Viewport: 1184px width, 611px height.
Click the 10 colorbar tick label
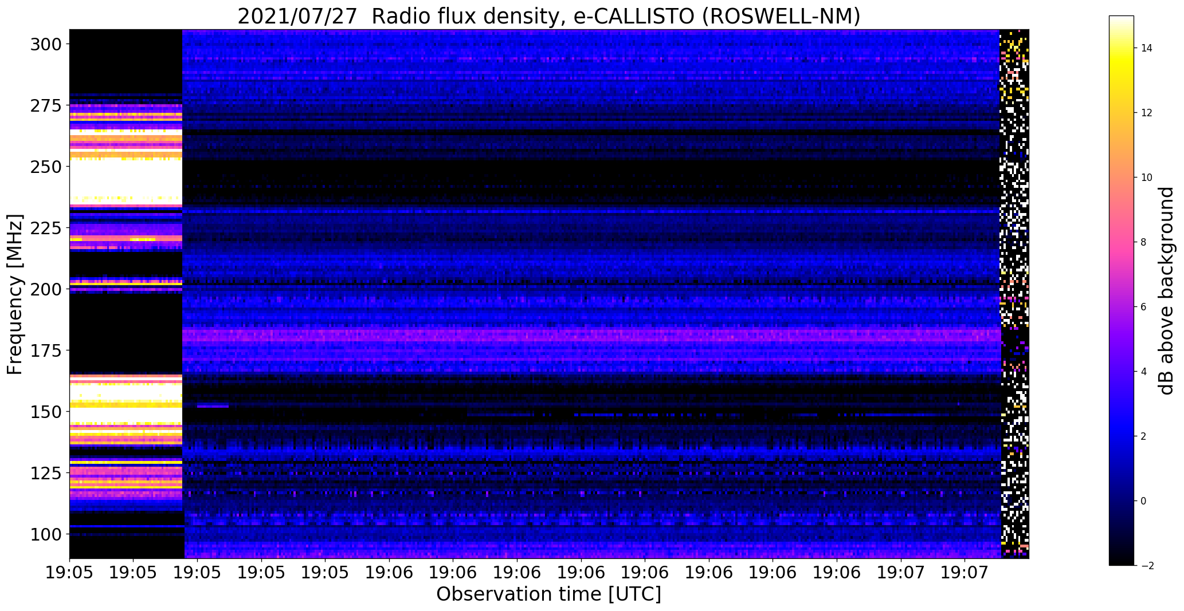click(1147, 178)
